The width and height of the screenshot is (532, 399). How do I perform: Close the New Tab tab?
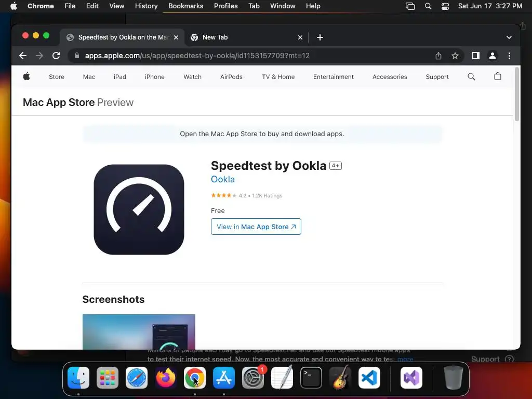(300, 37)
